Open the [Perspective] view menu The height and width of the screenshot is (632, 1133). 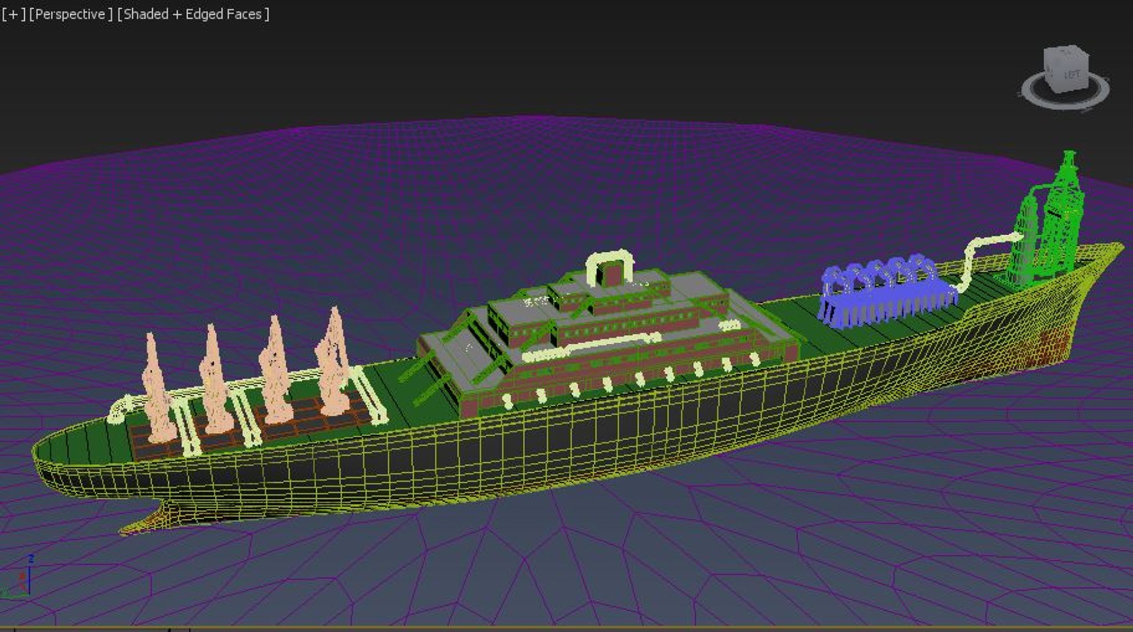pos(71,14)
